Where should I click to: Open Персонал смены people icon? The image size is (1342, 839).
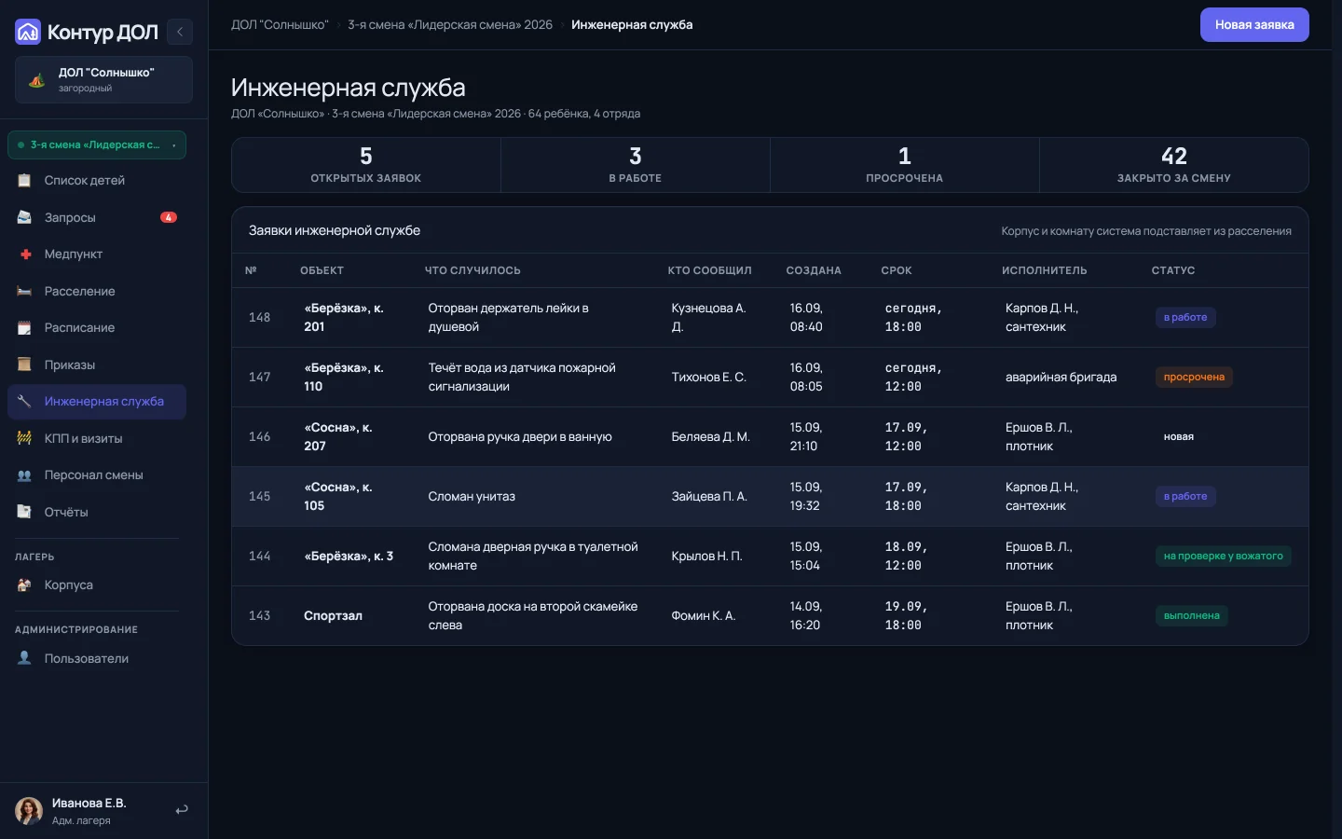coord(24,475)
